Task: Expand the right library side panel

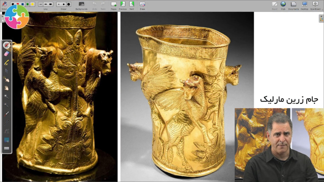Action: [321, 19]
